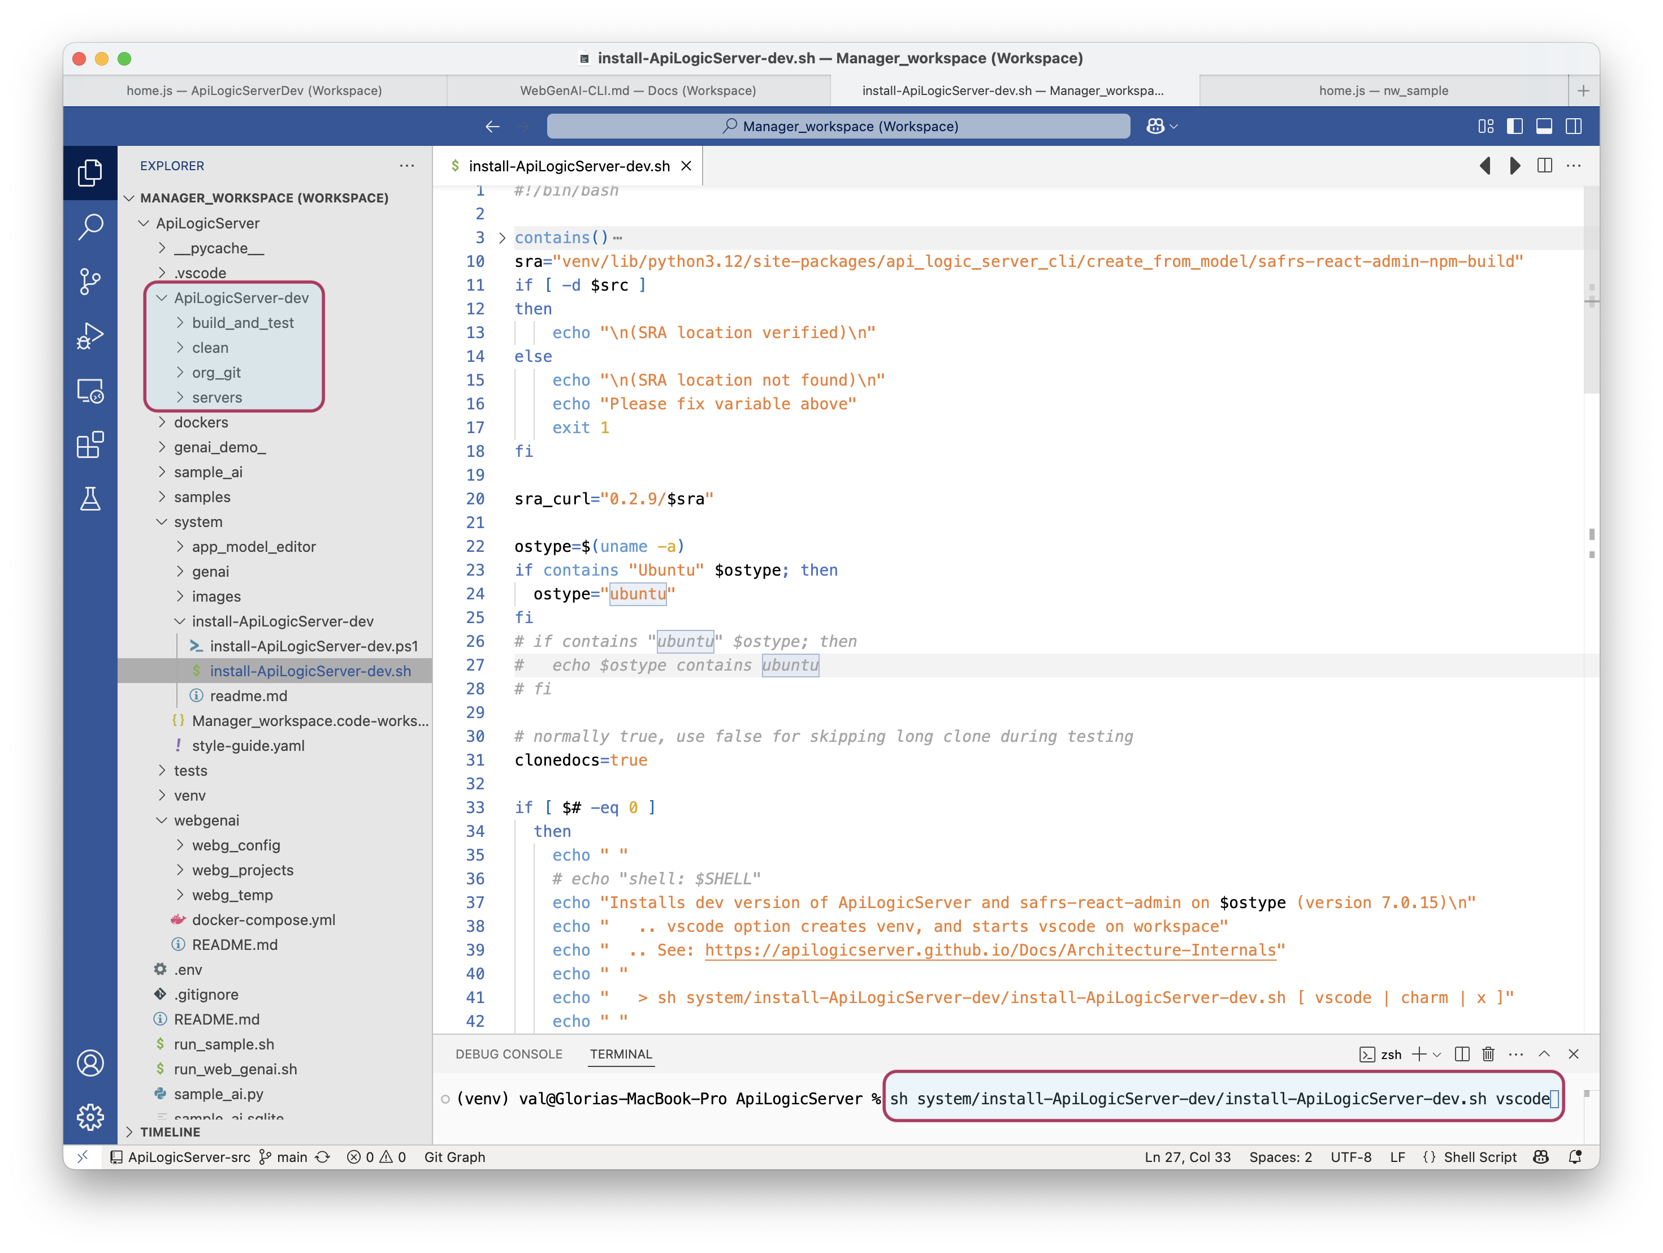Screen dimensions: 1663x1253
Task: Navigate to previous change arrow in editor
Action: pyautogui.click(x=1485, y=166)
